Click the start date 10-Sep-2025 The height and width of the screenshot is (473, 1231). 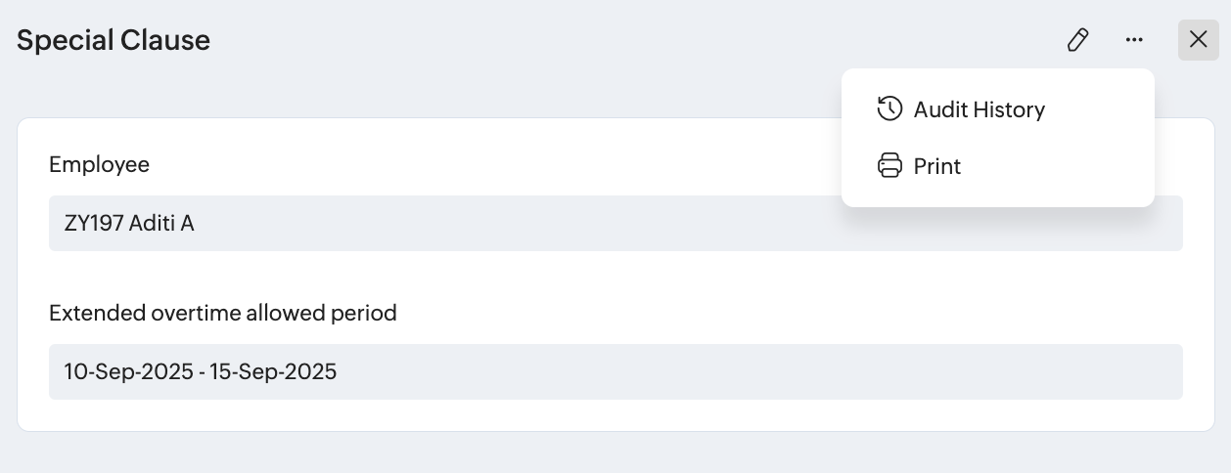pyautogui.click(x=126, y=371)
